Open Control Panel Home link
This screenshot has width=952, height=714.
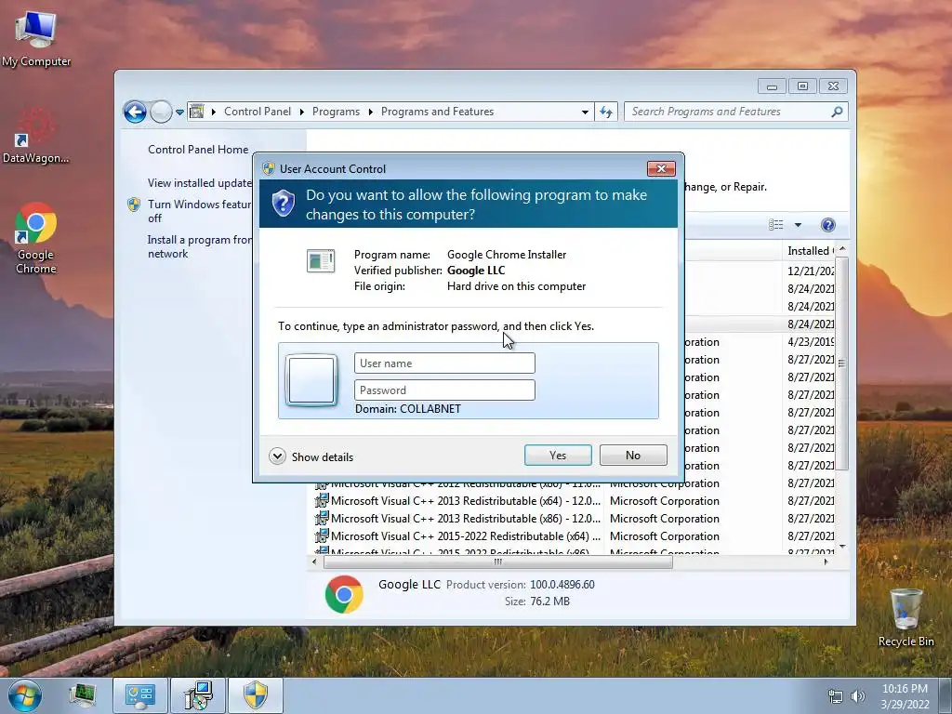[x=198, y=150]
